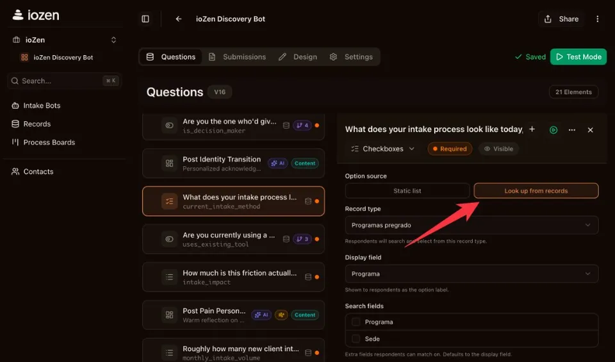Check the Sede search field
This screenshot has width=615, height=362.
tap(356, 339)
